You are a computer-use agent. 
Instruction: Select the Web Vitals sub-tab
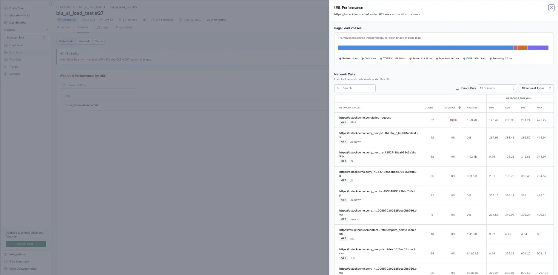point(66,41)
